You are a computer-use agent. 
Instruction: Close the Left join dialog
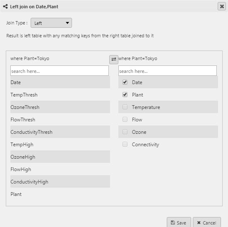click(222, 6)
